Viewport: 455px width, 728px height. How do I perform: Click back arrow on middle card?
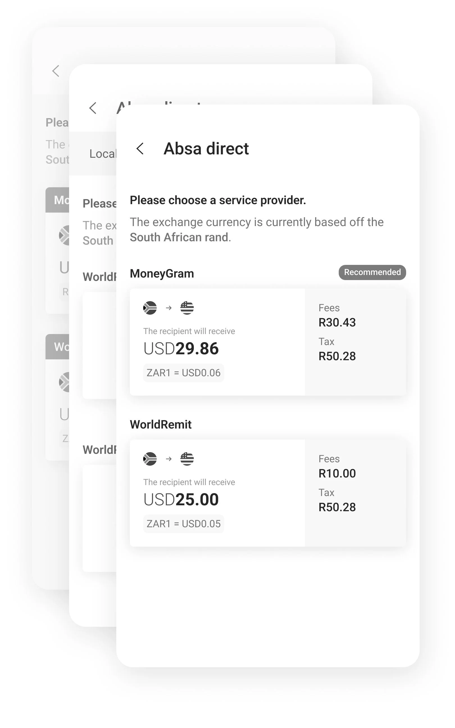[x=93, y=108]
